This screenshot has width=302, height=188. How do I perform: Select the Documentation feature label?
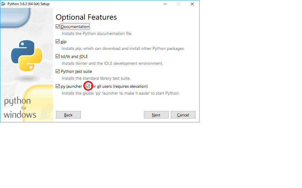(x=75, y=27)
